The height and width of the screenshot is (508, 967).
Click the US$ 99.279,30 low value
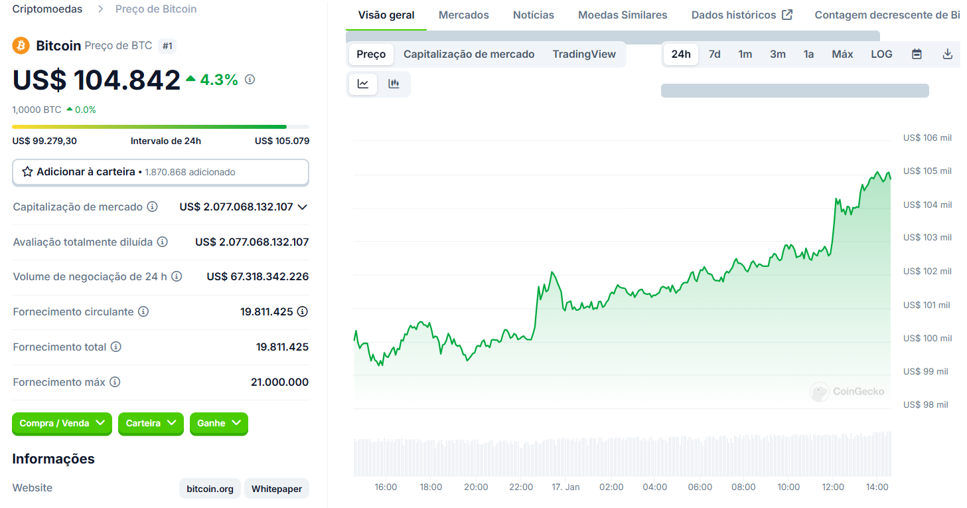coord(44,141)
